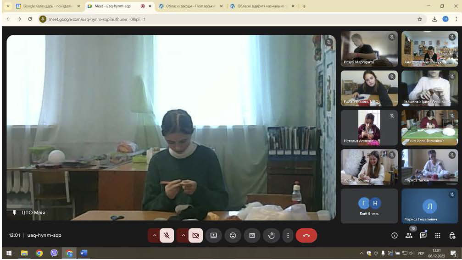Screen dimensions: 462x260
Task: Open the activities grid icon
Action: (438, 235)
